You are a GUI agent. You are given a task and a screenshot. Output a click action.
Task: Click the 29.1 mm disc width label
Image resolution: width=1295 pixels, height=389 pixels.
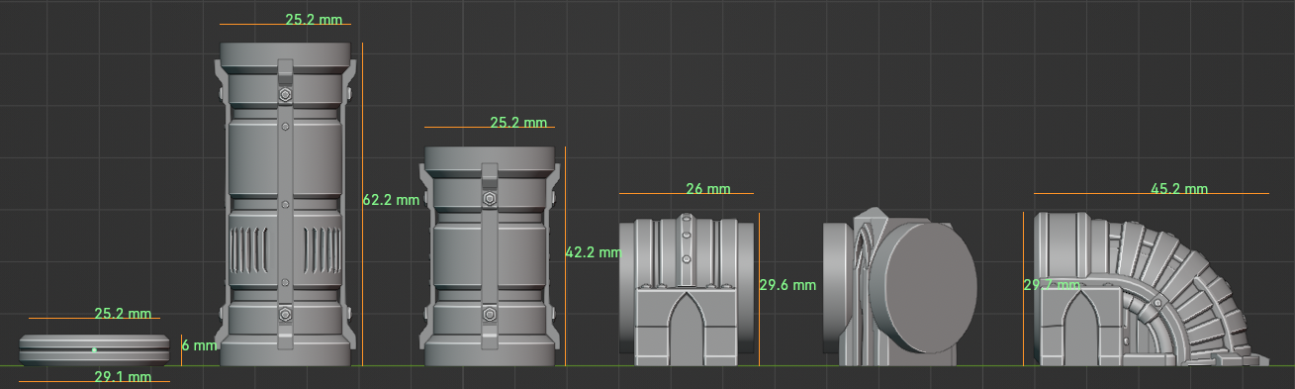[x=123, y=377]
